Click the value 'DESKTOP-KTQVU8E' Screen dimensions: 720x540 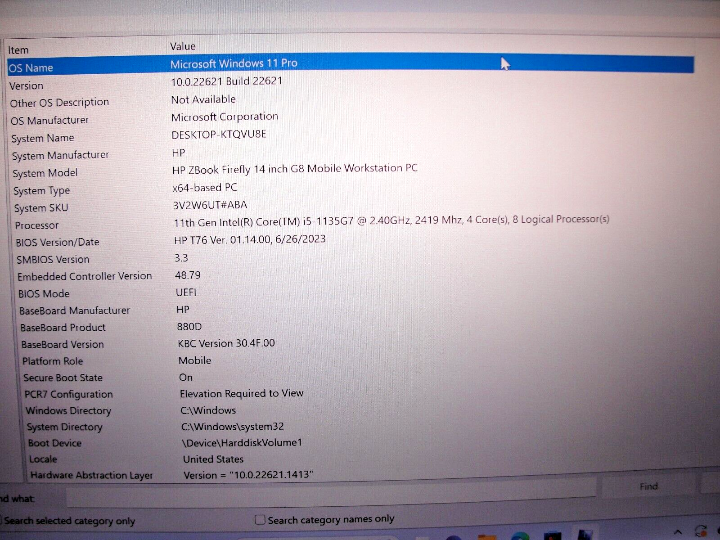click(219, 135)
